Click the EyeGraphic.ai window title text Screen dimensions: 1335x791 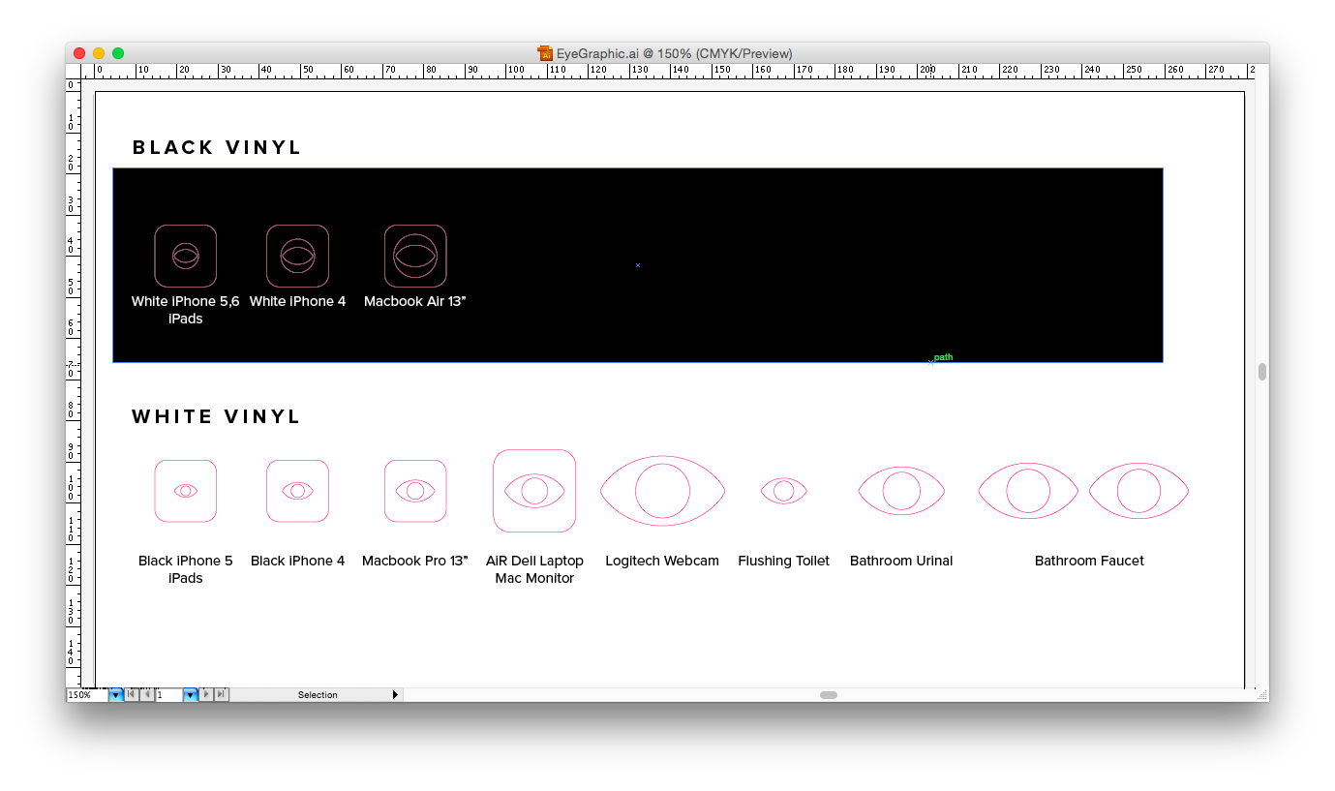674,53
